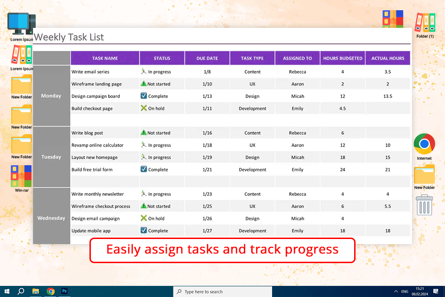This screenshot has height=297, width=445.
Task: Expand the hidden system tray icons chevron
Action: [396, 291]
